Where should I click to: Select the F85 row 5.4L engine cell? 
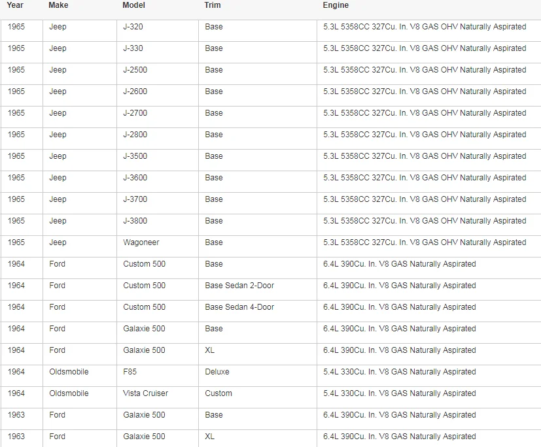click(x=399, y=372)
